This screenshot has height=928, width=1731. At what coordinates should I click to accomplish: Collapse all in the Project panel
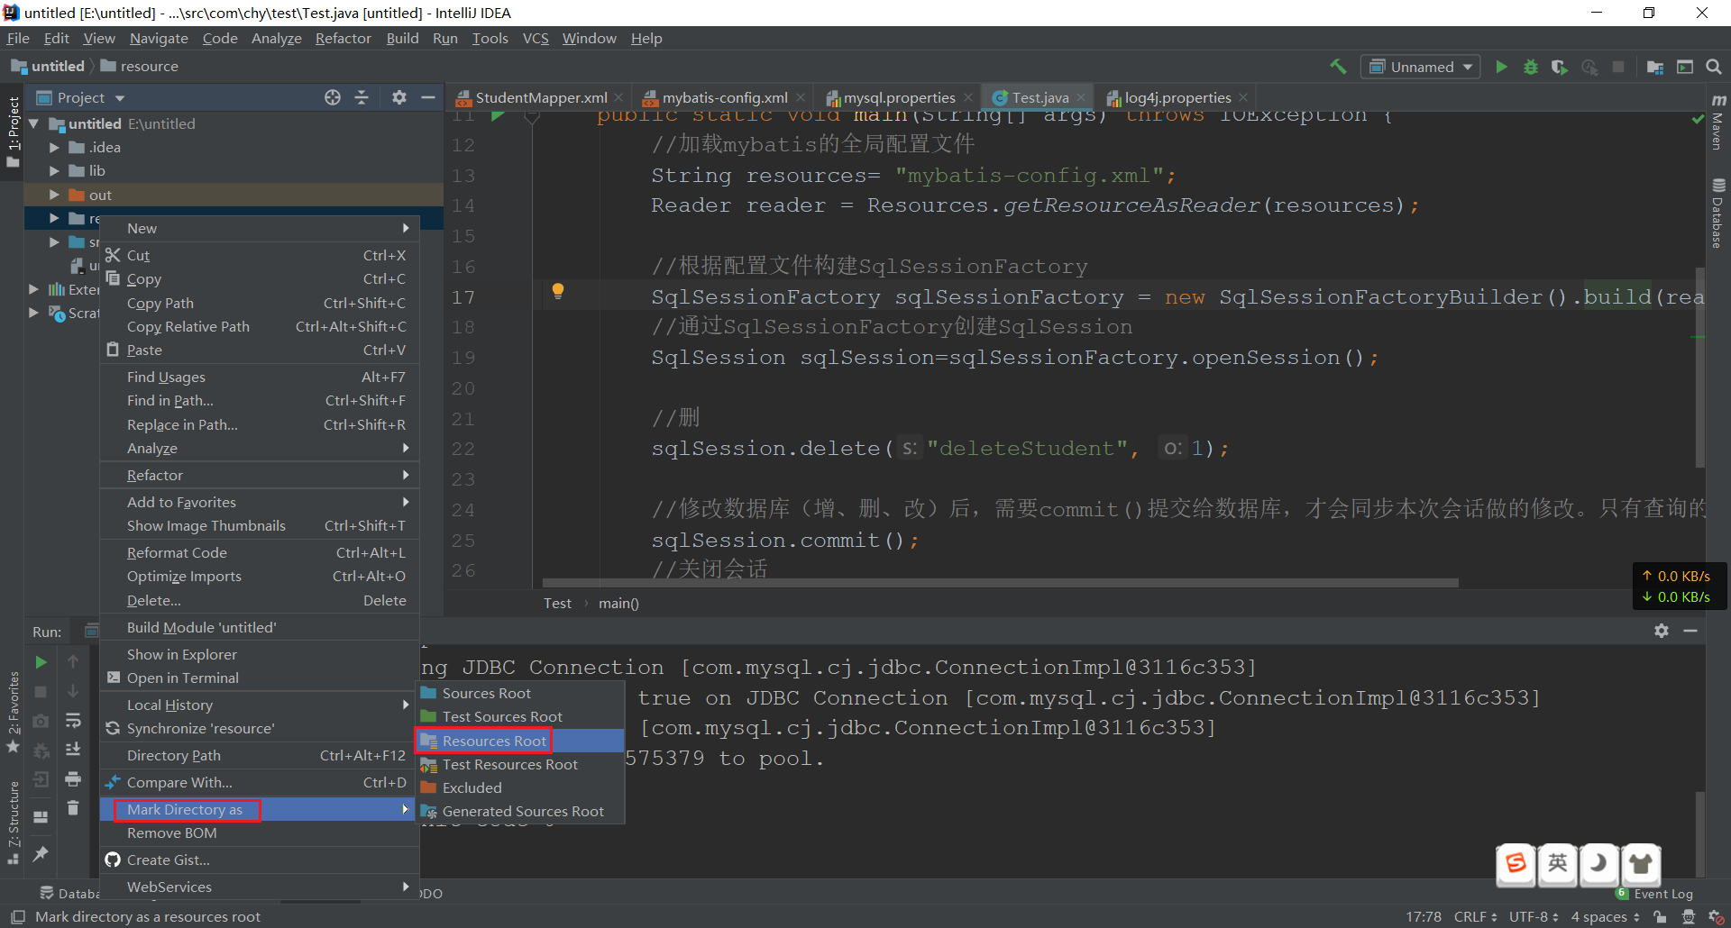point(362,97)
